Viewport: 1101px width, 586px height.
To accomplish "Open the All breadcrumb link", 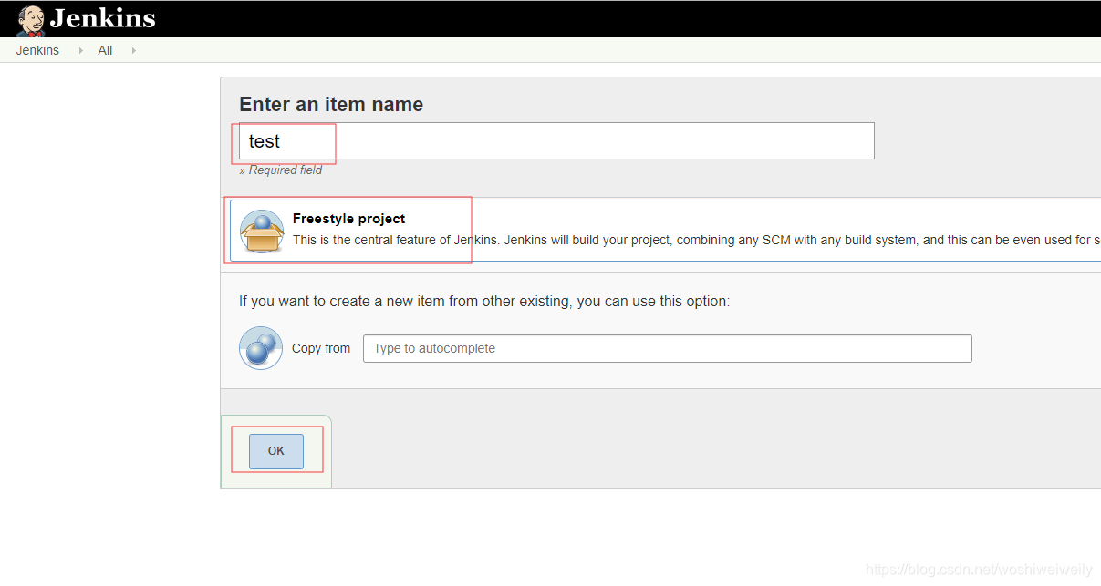I will (x=105, y=50).
